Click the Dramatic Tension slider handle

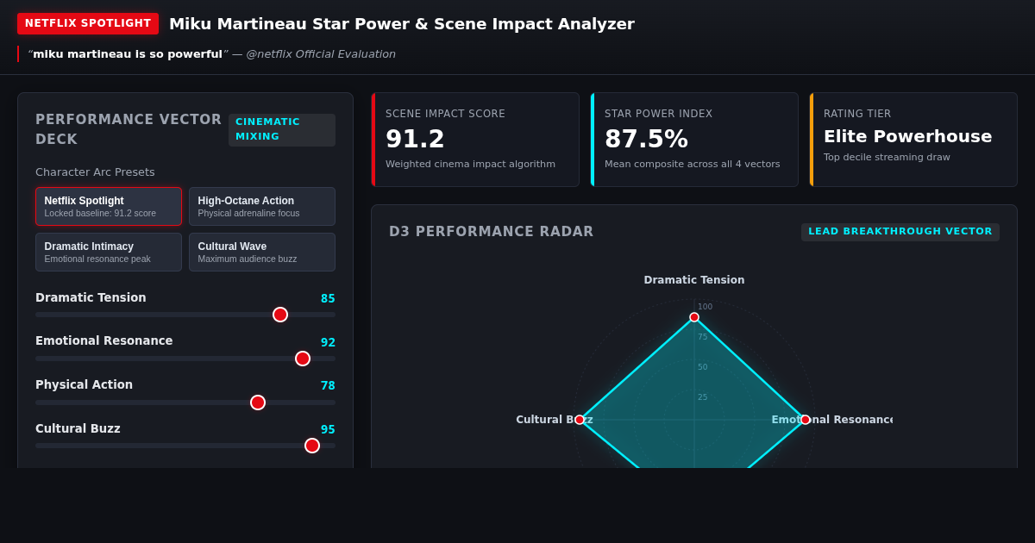point(280,315)
